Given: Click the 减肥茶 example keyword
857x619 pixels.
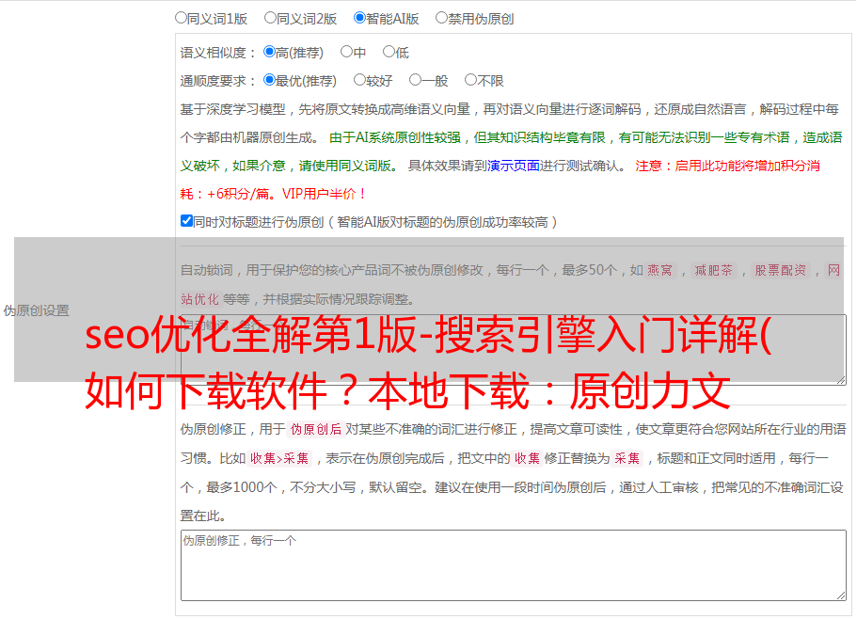Looking at the screenshot, I should tap(713, 270).
